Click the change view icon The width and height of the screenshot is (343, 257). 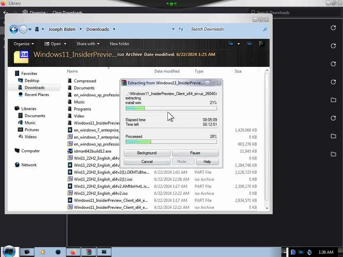click(231, 44)
